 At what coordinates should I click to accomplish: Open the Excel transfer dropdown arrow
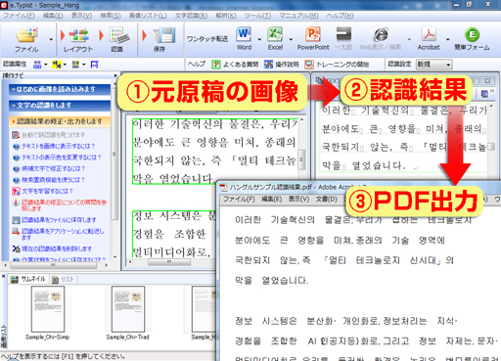tap(291, 39)
